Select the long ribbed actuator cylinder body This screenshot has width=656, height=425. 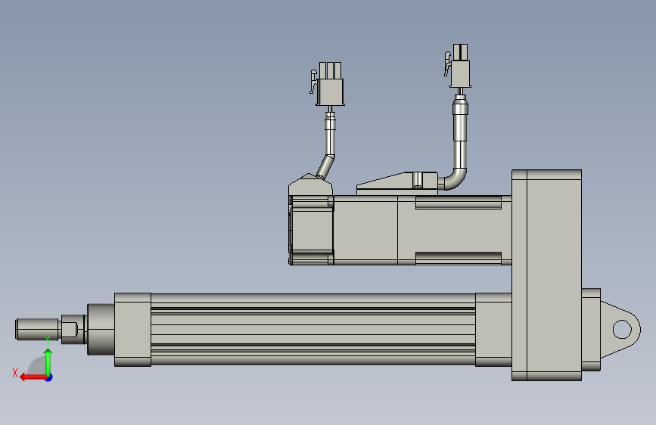point(313,329)
